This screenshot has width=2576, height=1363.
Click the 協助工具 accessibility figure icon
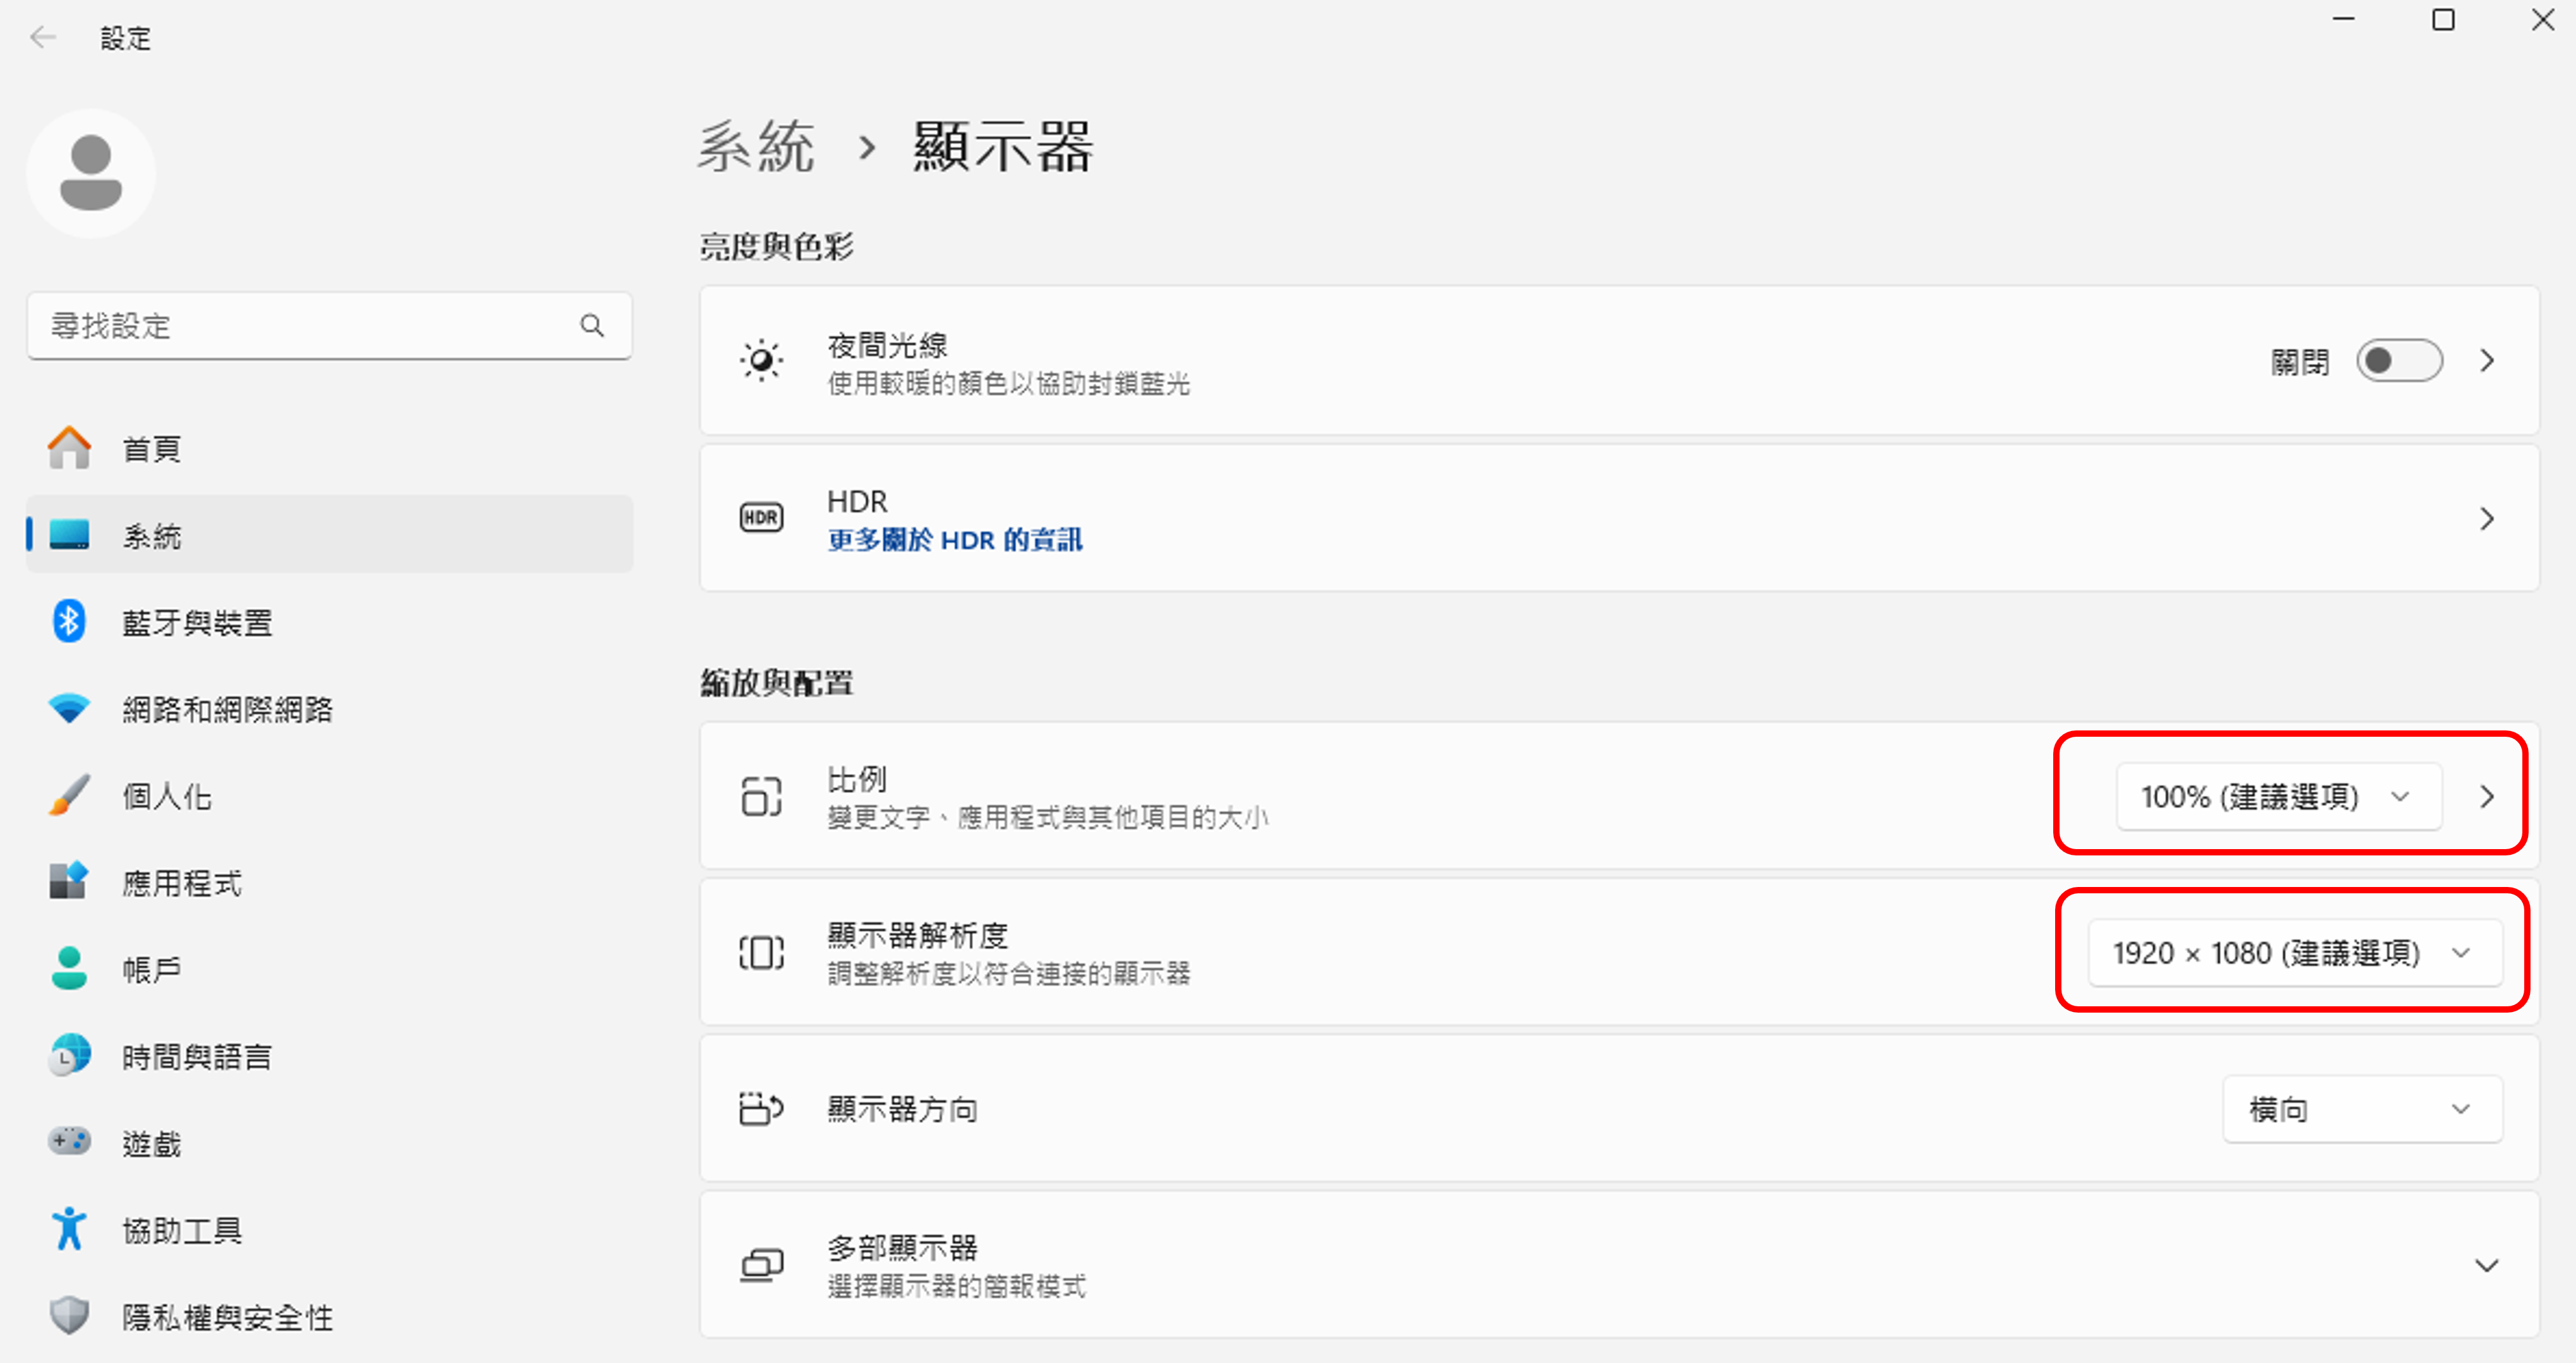[69, 1229]
